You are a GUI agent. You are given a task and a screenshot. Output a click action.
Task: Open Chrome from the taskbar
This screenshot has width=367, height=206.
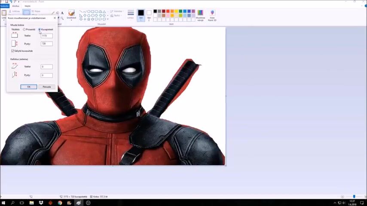click(x=60, y=203)
